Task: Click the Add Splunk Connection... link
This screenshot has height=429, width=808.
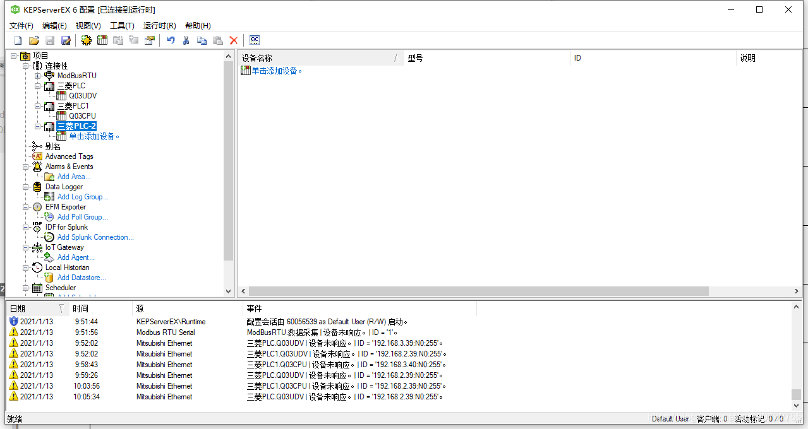Action: 95,237
